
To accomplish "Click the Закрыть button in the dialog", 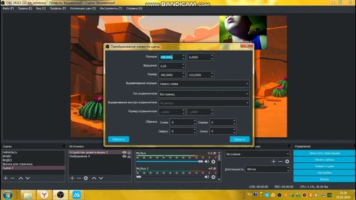I will (x=240, y=139).
